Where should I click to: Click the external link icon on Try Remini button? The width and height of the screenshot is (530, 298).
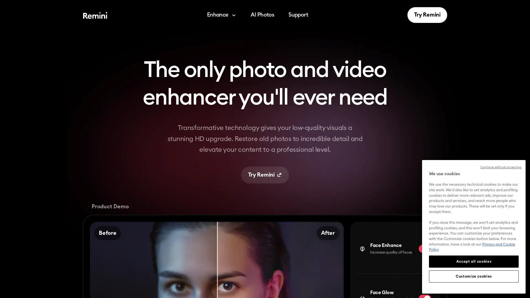click(280, 175)
